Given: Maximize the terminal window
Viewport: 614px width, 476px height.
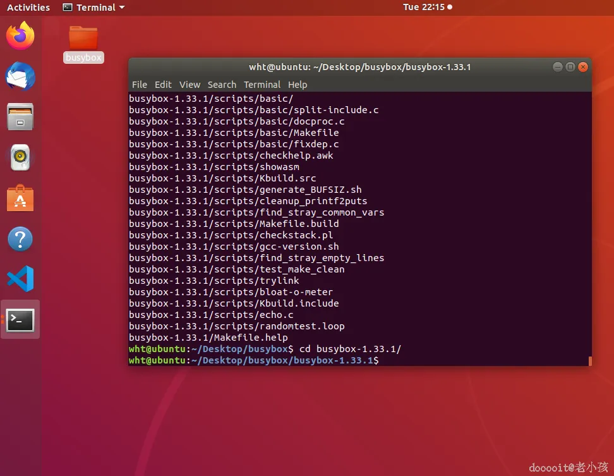Looking at the screenshot, I should pos(570,67).
